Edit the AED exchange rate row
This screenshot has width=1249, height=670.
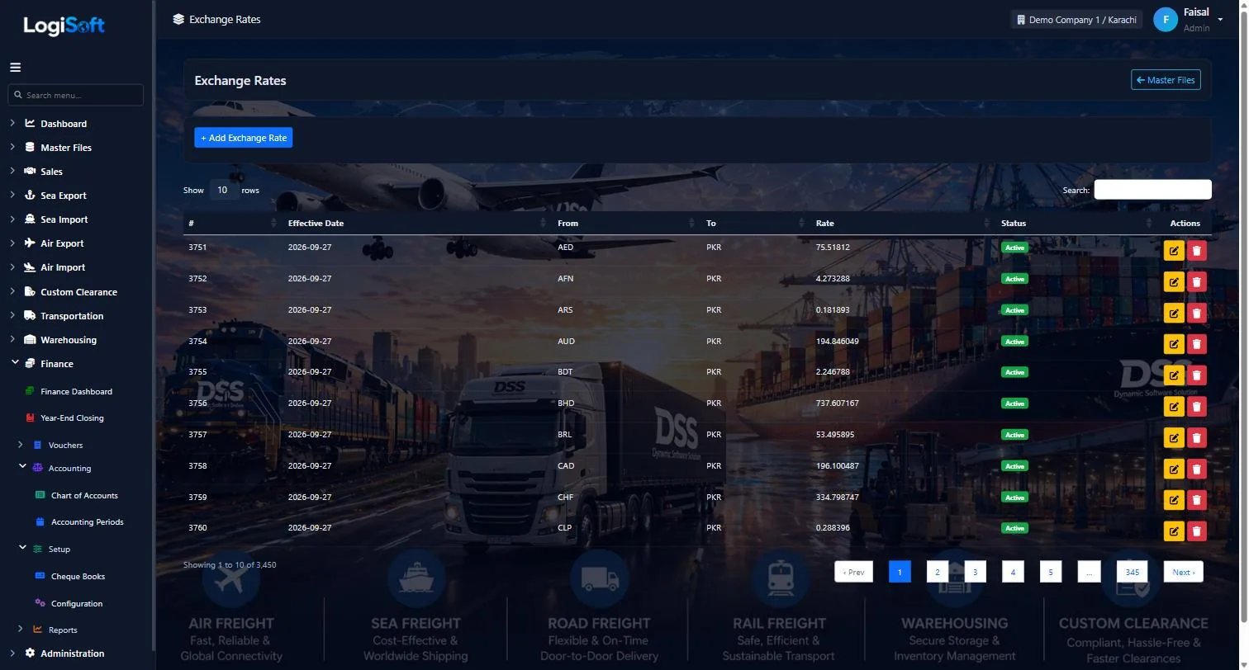(1174, 251)
